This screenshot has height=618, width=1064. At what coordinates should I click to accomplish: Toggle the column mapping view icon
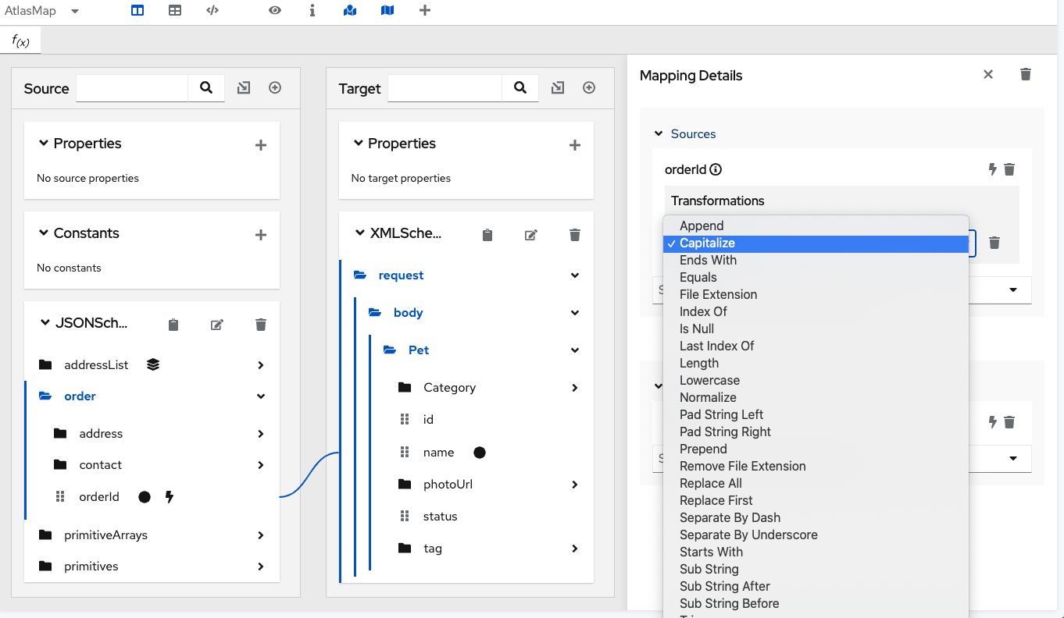(137, 10)
